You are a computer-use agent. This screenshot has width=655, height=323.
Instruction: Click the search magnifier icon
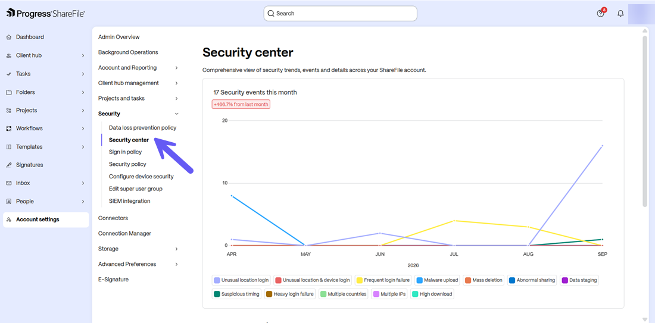coord(271,13)
